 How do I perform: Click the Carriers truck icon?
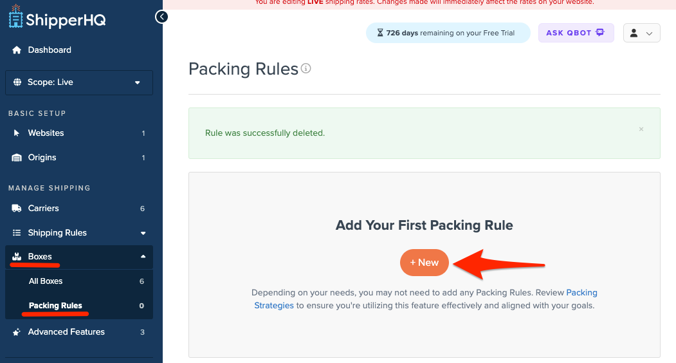[17, 209]
